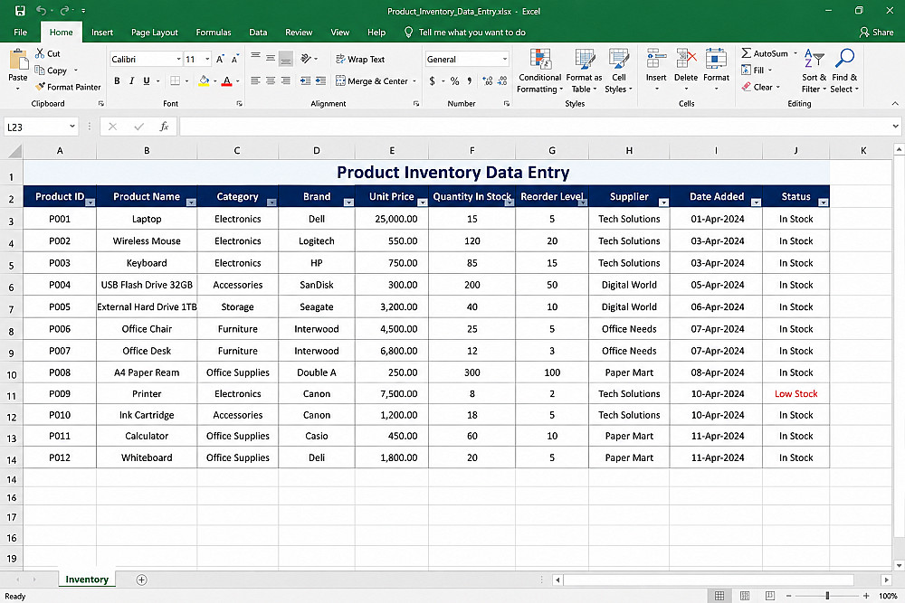Open the Page Layout tab
This screenshot has width=905, height=603.
pos(155,33)
